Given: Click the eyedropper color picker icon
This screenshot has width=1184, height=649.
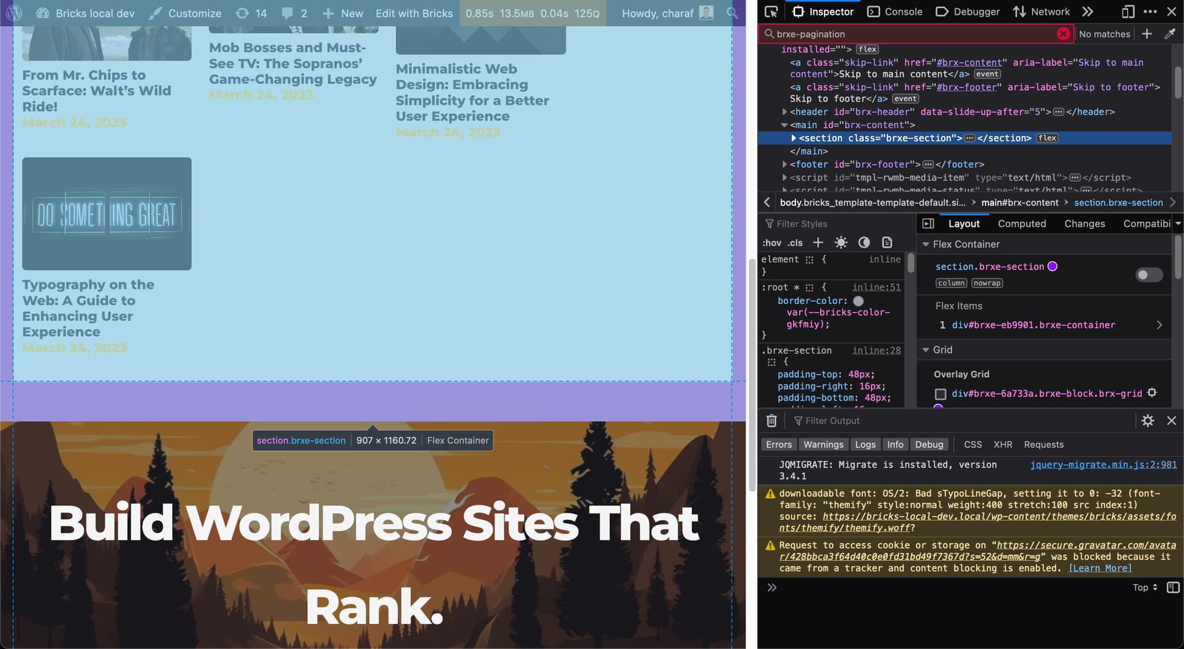Looking at the screenshot, I should point(1170,34).
